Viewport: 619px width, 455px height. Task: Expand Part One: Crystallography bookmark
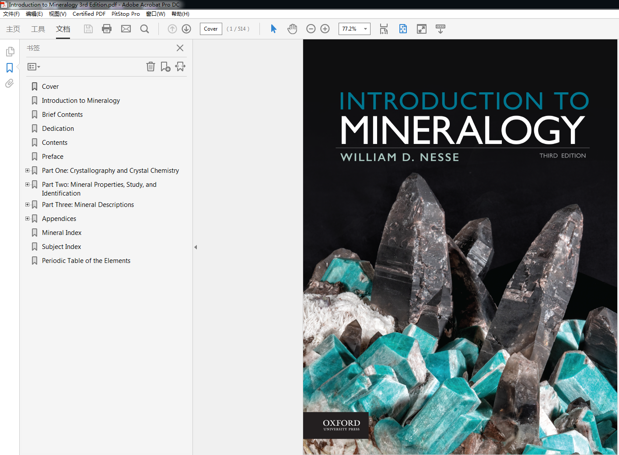(x=27, y=170)
